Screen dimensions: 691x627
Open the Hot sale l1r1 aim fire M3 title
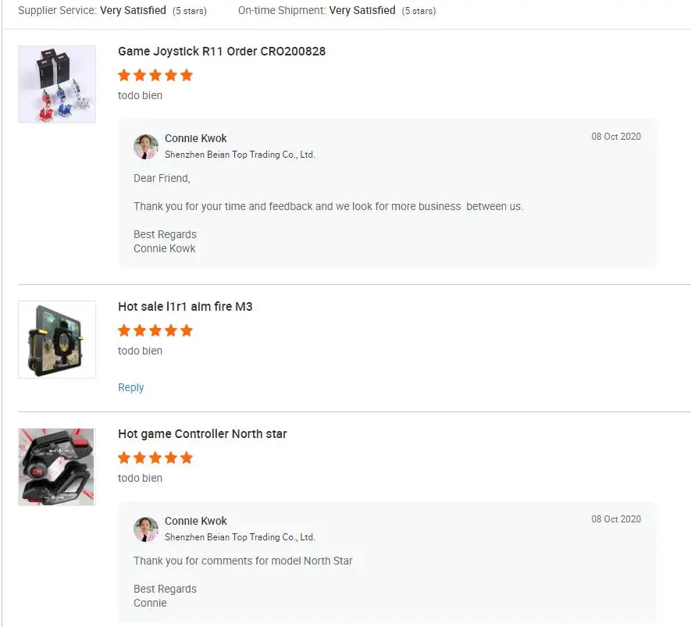(185, 307)
